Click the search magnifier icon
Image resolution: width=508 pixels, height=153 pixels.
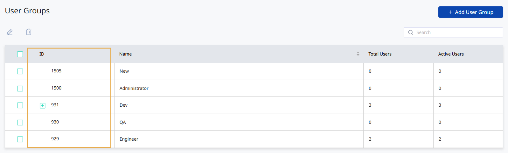[411, 32]
